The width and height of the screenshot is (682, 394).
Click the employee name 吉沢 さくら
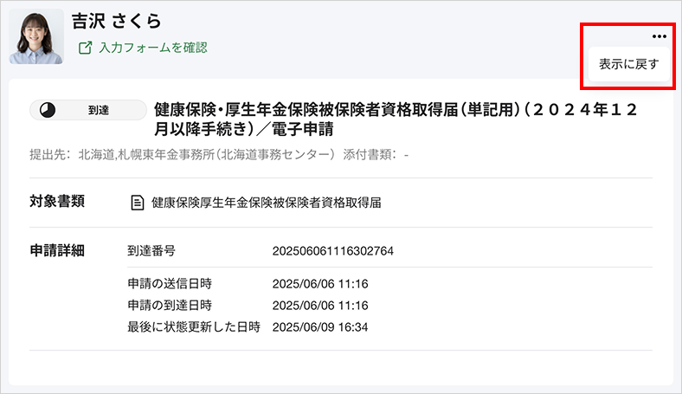(x=118, y=23)
